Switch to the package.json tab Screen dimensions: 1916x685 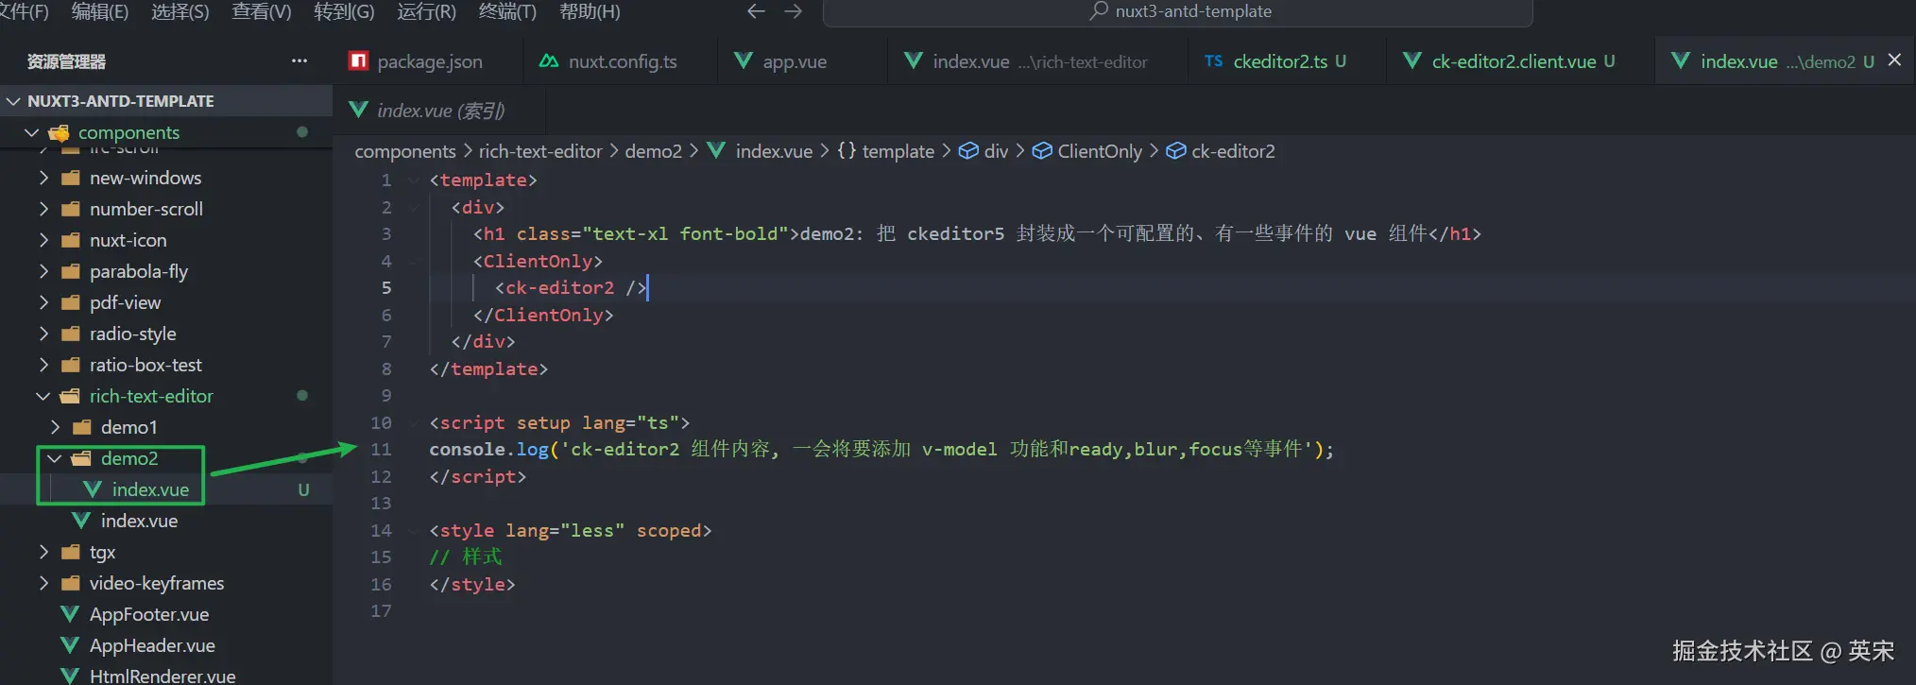pyautogui.click(x=430, y=61)
